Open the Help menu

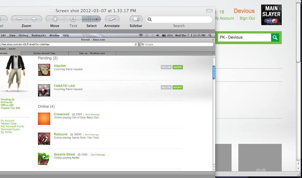66,35
